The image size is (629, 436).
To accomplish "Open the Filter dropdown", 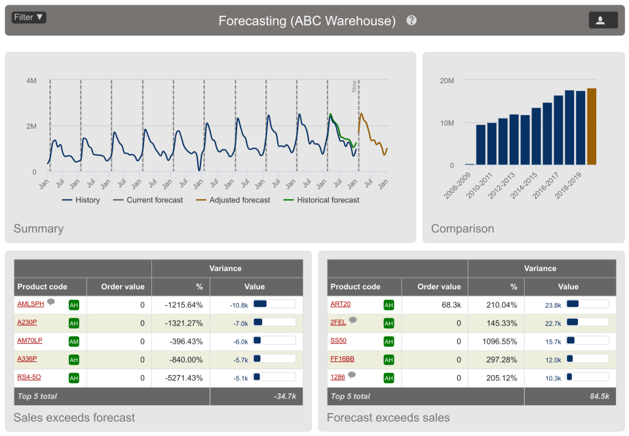I will 28,17.
